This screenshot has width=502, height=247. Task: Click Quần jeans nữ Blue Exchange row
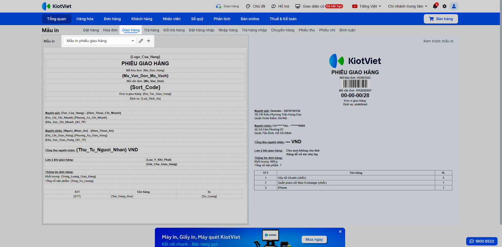(353, 183)
